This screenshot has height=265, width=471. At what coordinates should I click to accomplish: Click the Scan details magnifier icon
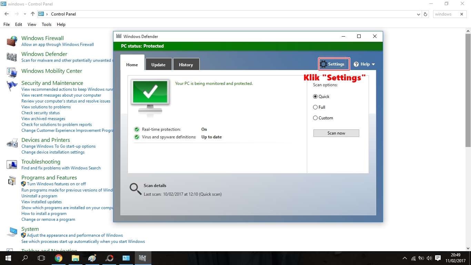(136, 189)
